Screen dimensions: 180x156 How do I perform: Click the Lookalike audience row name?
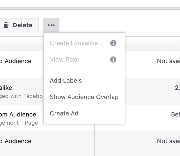[6, 88]
